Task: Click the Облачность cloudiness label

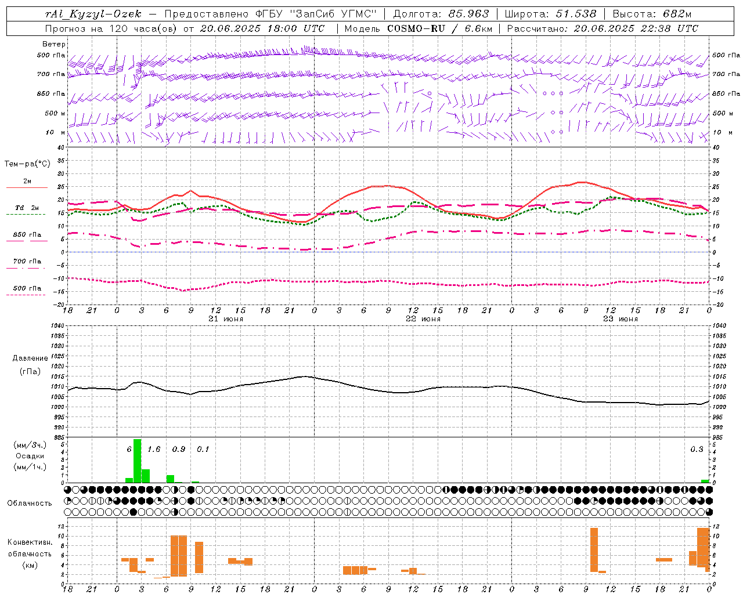Action: coord(30,504)
